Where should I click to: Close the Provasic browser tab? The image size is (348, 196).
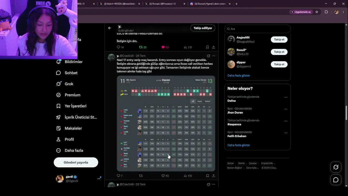click(x=185, y=4)
